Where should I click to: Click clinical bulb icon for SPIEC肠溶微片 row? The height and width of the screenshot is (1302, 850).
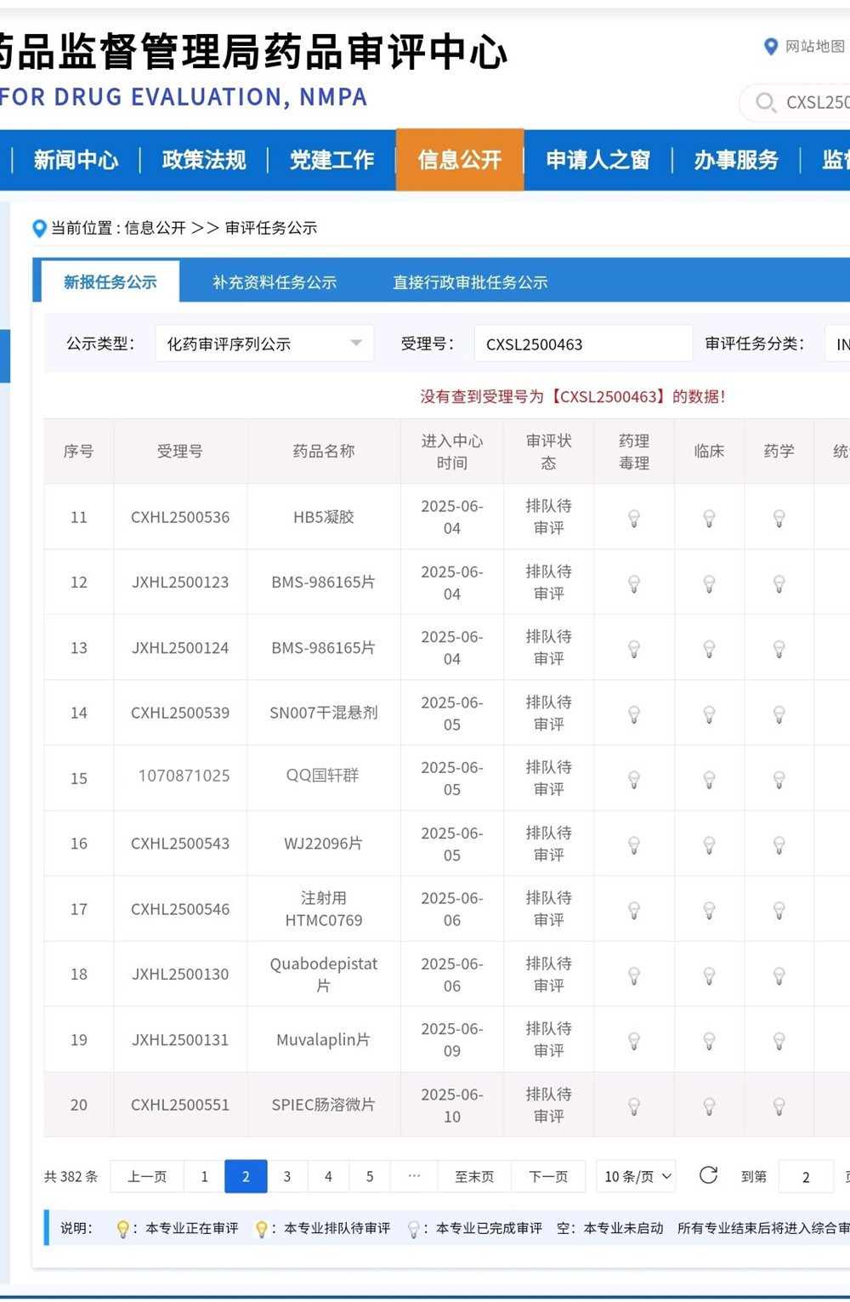[709, 1106]
